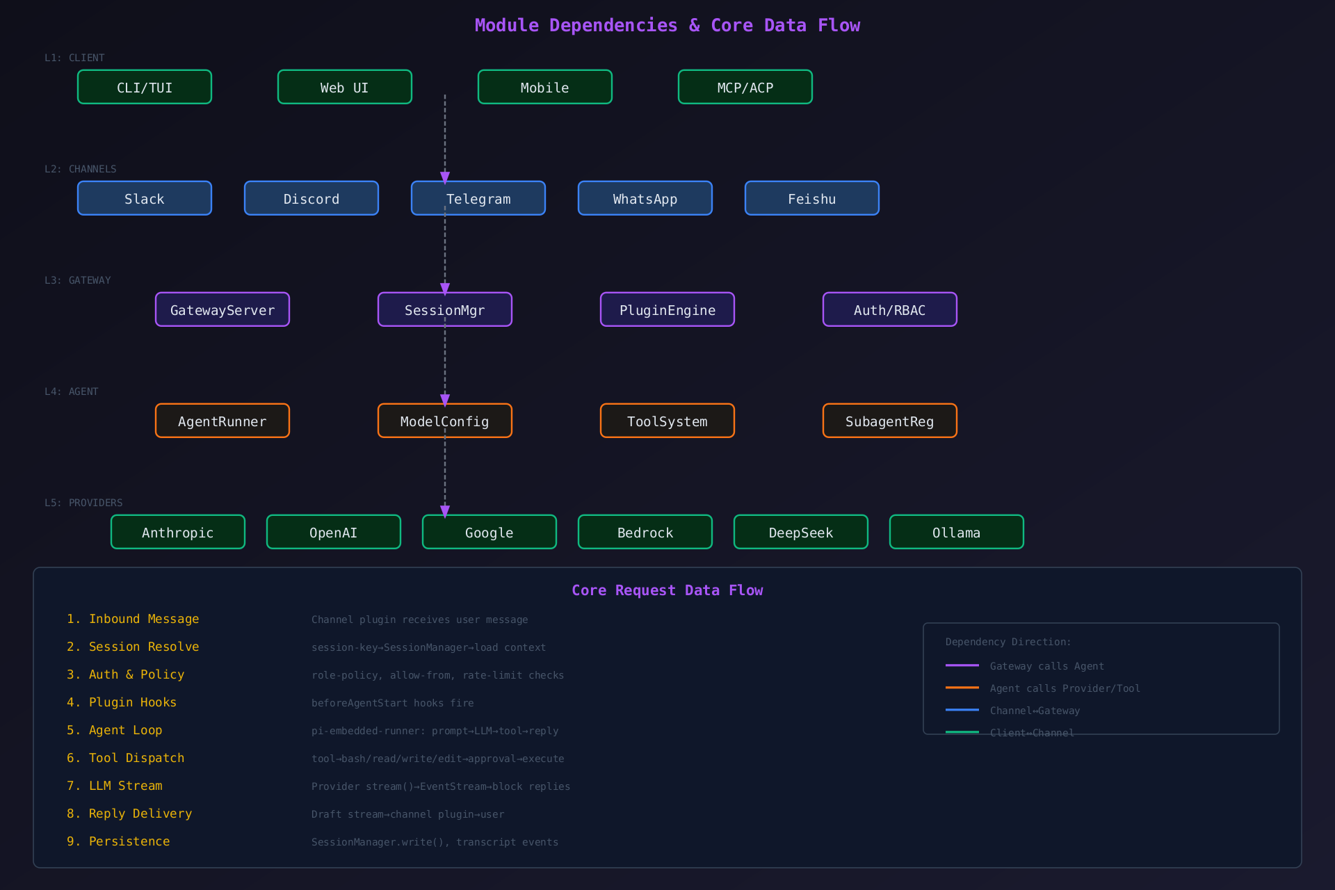Click the Feishu channel box
Viewport: 1335px width, 890px height.
coord(812,198)
